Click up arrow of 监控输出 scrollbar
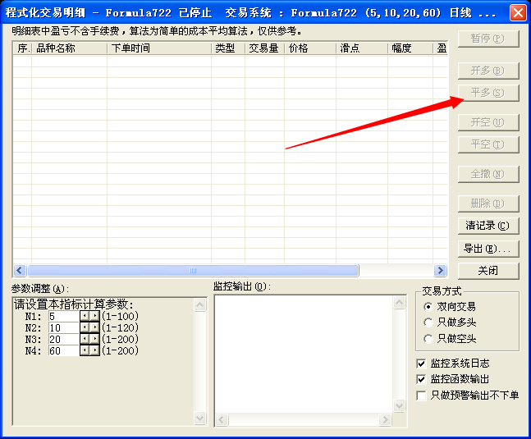The height and width of the screenshot is (439, 531). tap(400, 302)
